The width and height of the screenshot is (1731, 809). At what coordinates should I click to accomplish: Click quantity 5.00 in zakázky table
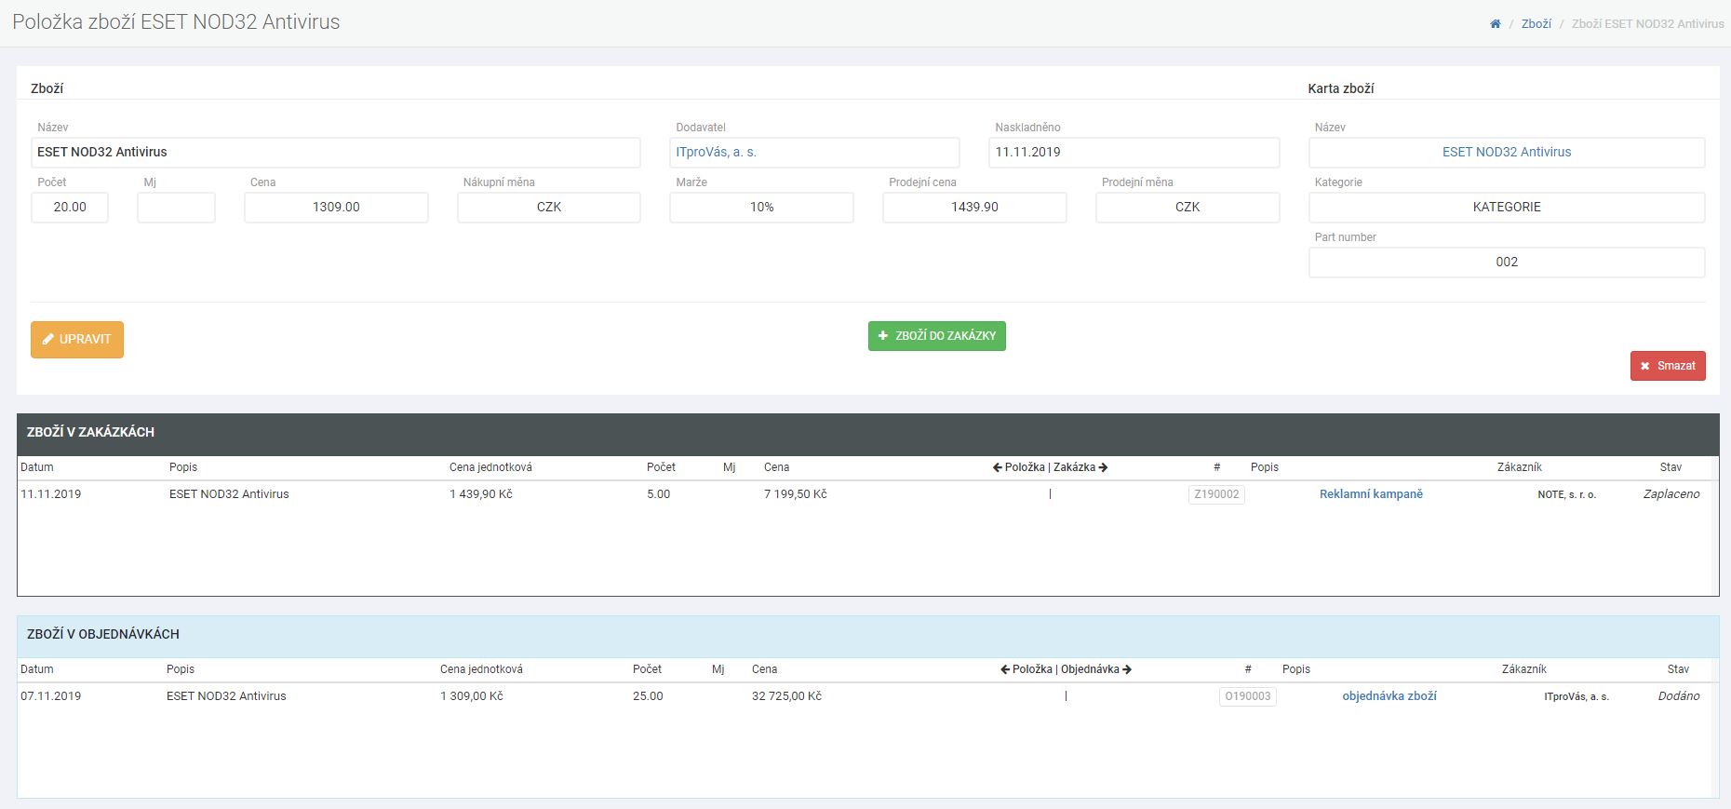coord(658,494)
